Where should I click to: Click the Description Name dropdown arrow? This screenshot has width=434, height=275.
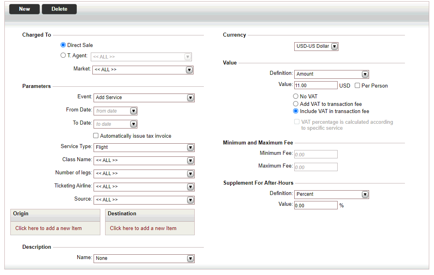point(190,259)
